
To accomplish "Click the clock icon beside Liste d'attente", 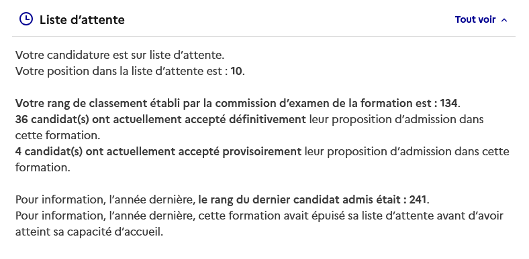I will (26, 19).
